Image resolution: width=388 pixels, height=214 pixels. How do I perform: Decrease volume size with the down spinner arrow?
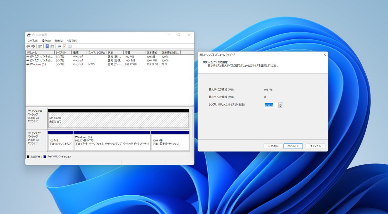280,106
